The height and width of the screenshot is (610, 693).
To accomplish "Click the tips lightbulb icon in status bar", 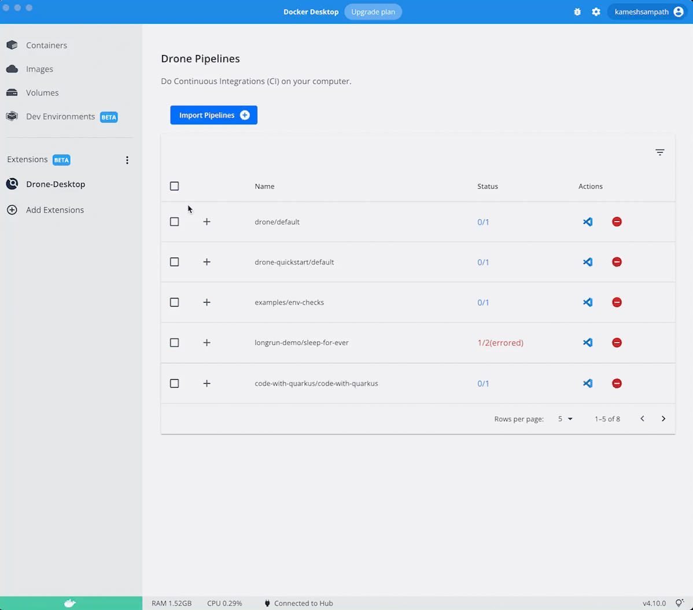I will tap(680, 603).
